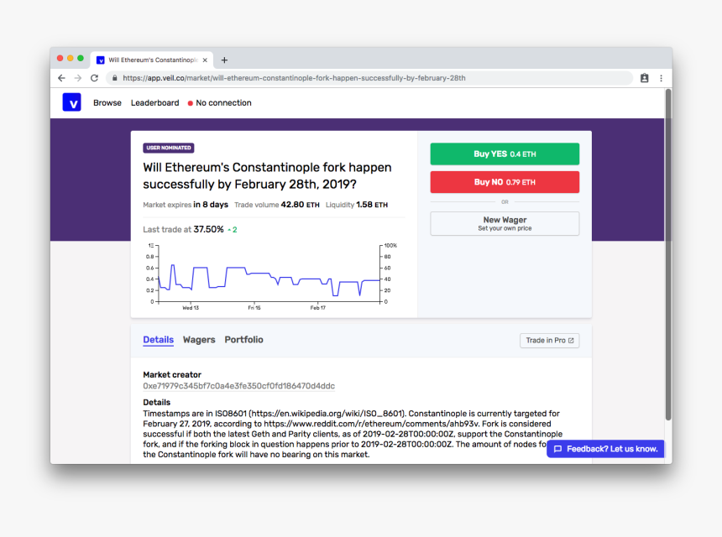Screen dimensions: 722x537
Task: Switch to the Portfolio tab
Action: coord(243,340)
